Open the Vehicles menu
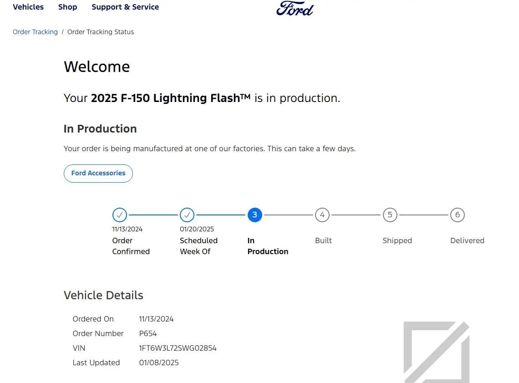The width and height of the screenshot is (519, 383). click(x=28, y=7)
